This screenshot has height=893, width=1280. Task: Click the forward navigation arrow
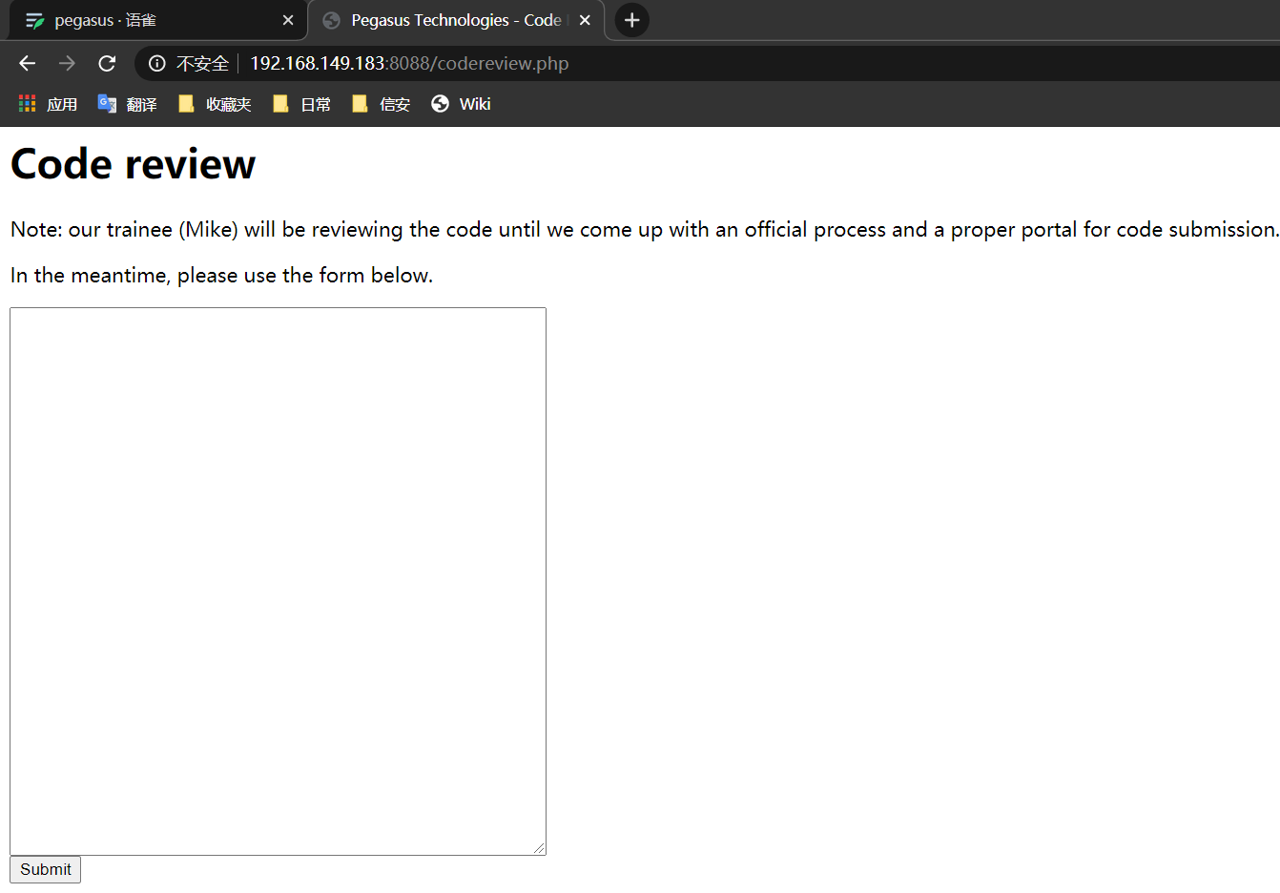[67, 63]
